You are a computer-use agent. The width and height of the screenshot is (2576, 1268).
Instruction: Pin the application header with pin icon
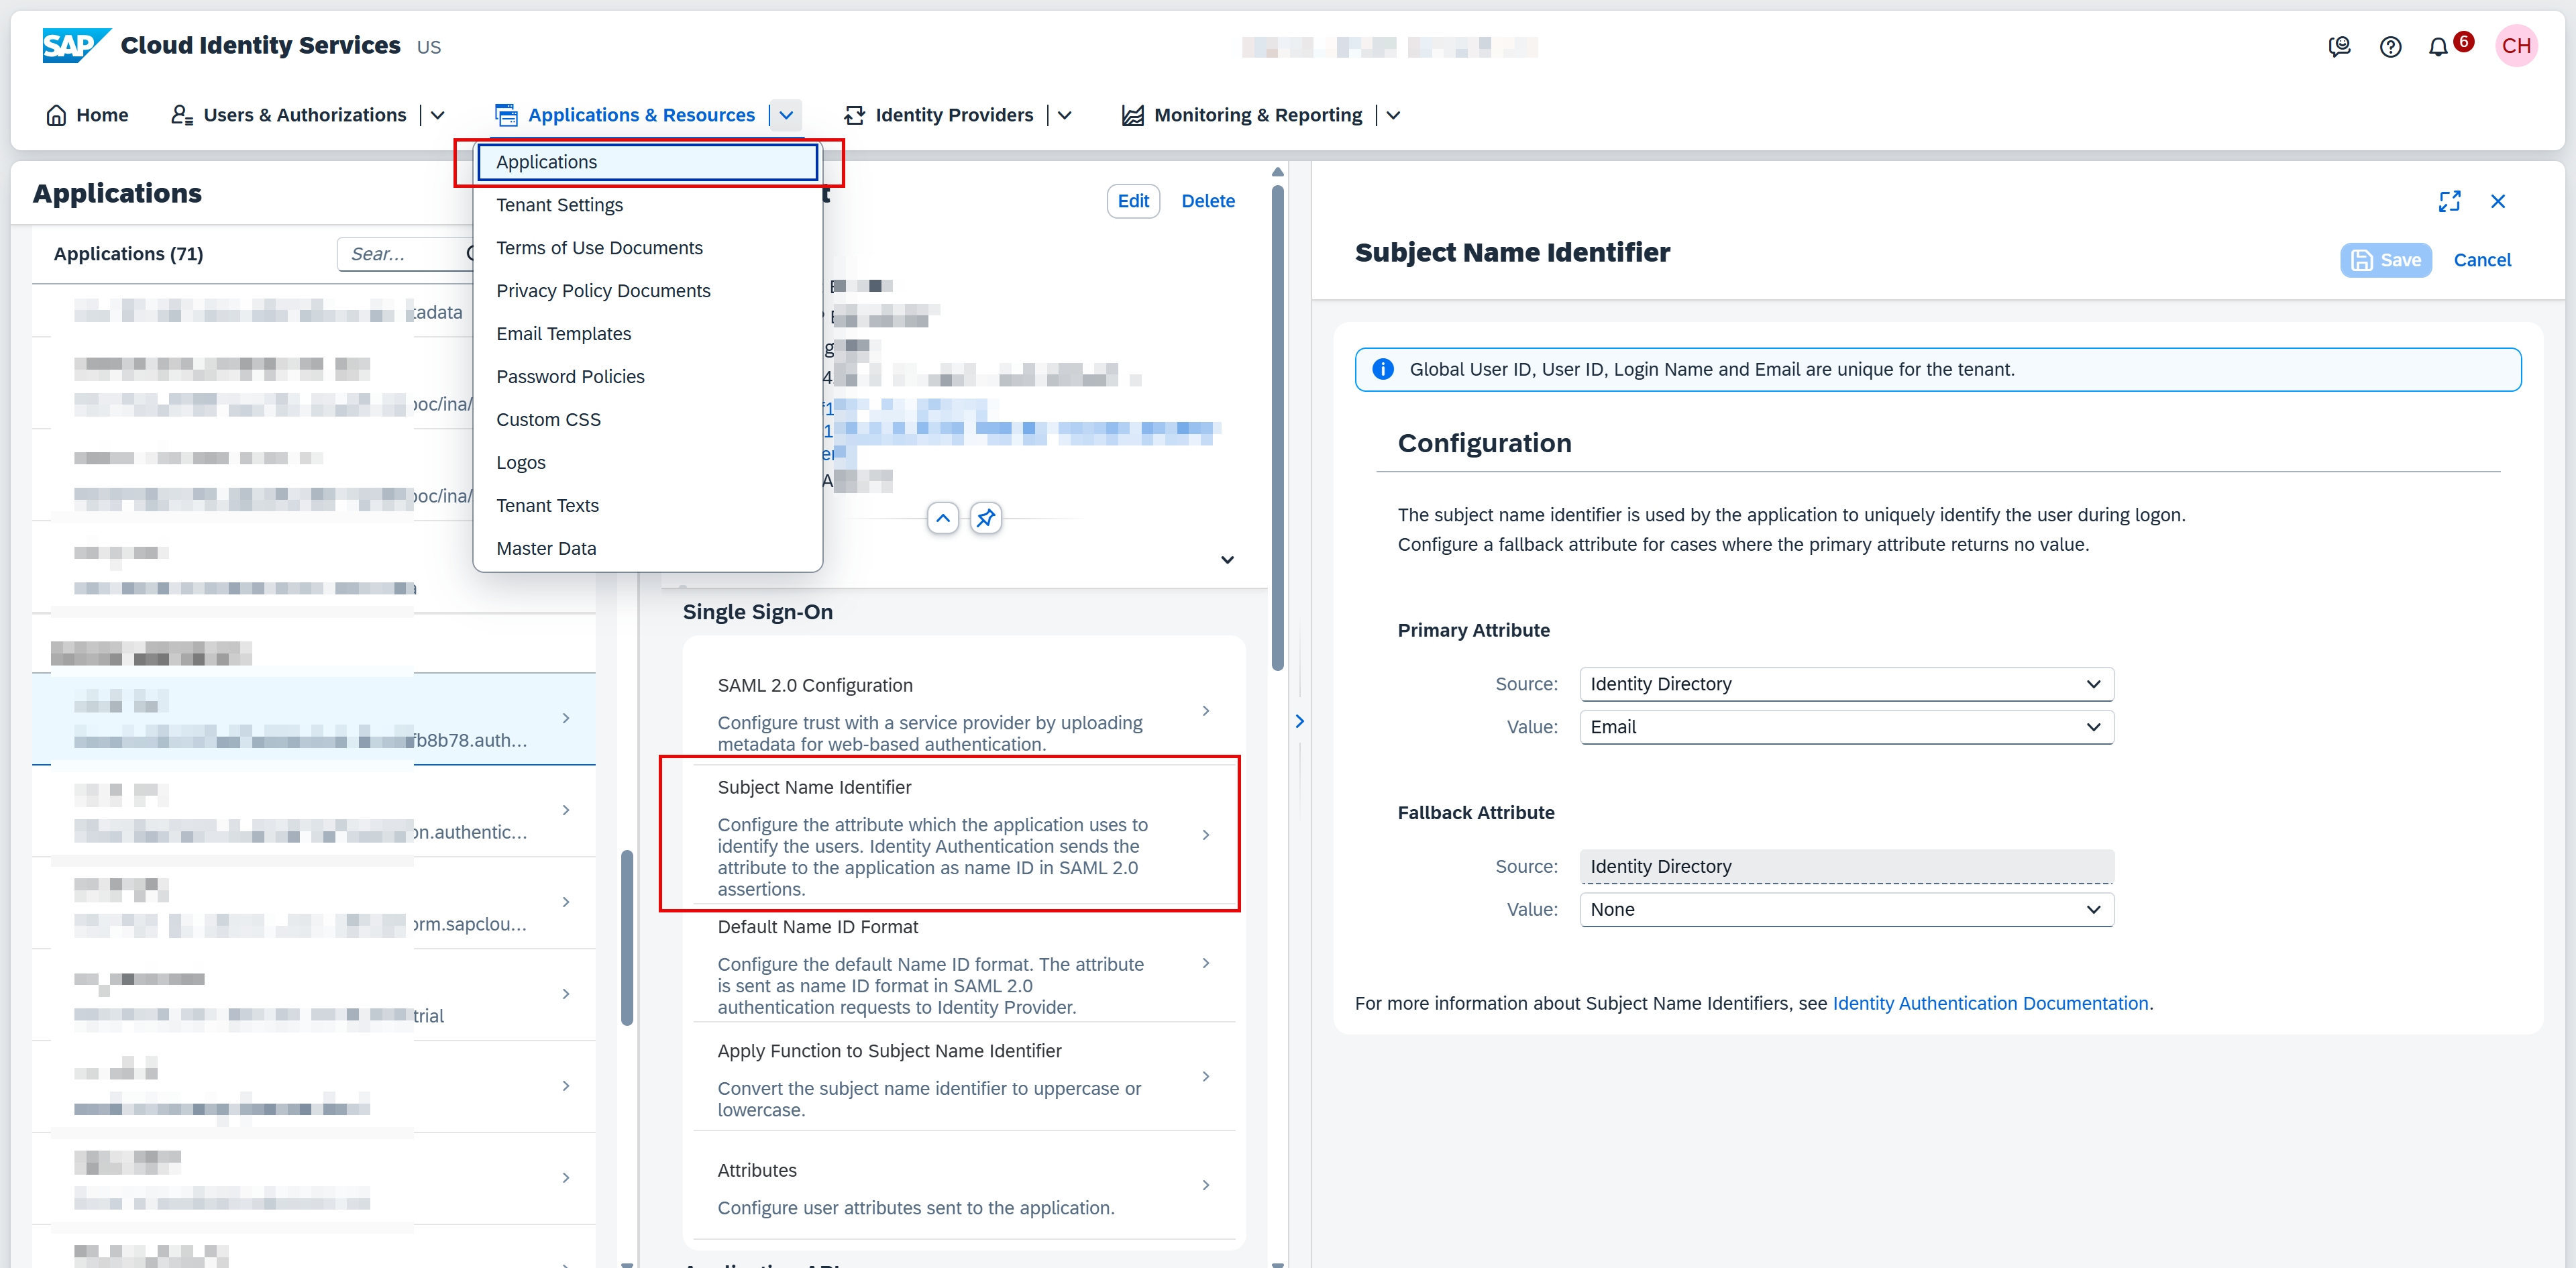pos(986,518)
